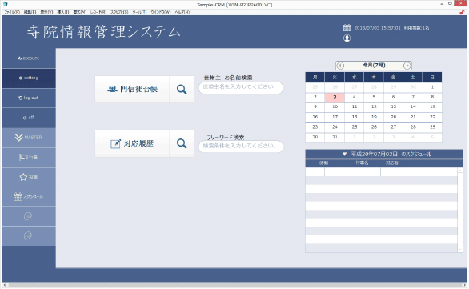
Task: Open the 対応履歴 history button
Action: 132,143
